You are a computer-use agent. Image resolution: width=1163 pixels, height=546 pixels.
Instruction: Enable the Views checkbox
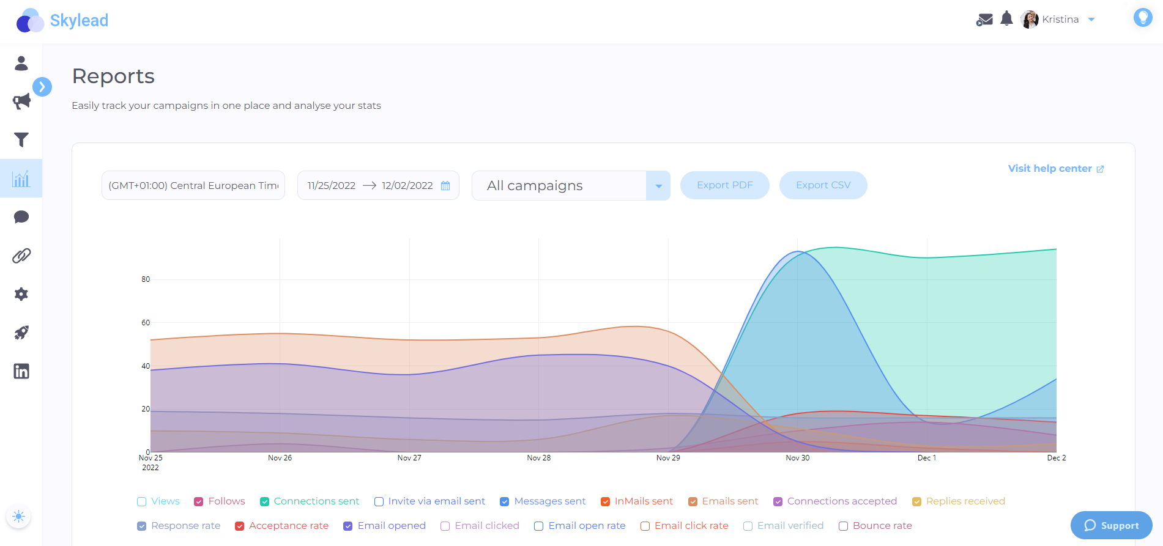point(142,501)
